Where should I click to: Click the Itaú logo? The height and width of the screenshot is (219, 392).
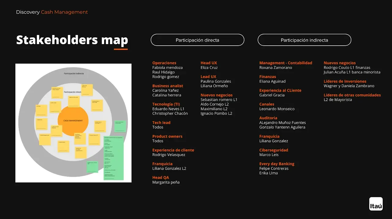click(376, 204)
